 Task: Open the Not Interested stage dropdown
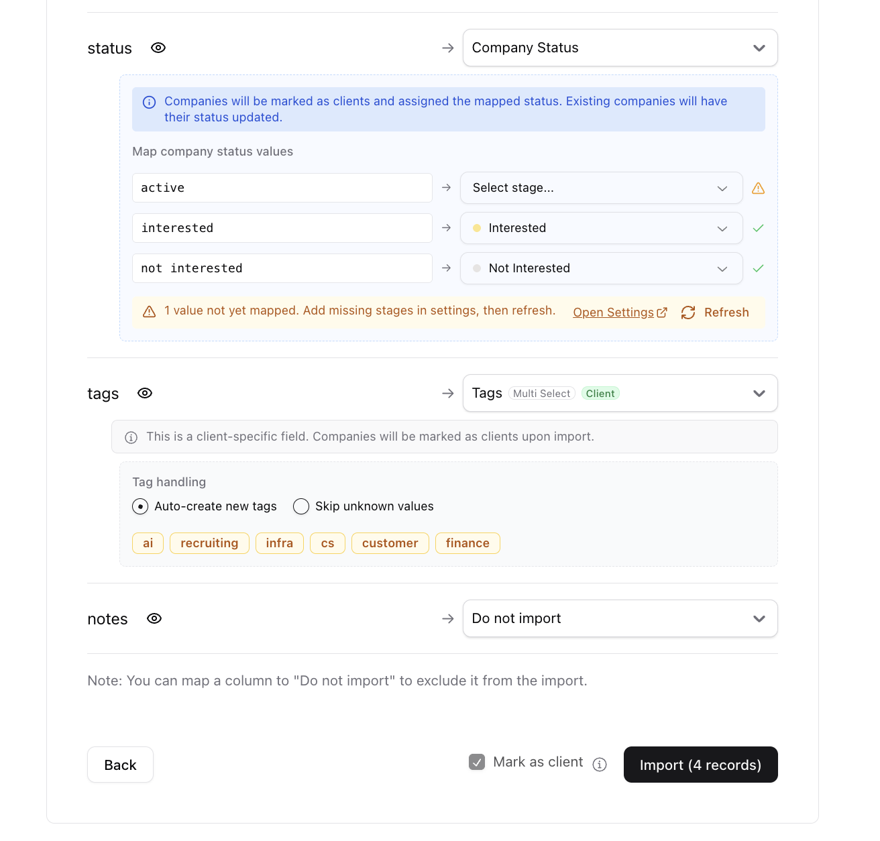click(x=601, y=268)
